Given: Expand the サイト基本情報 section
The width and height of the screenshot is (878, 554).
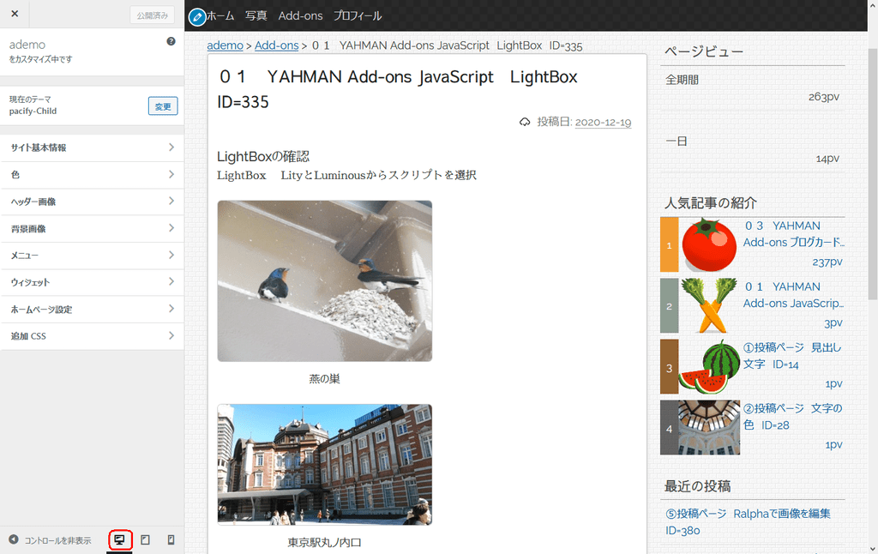Looking at the screenshot, I should click(93, 148).
